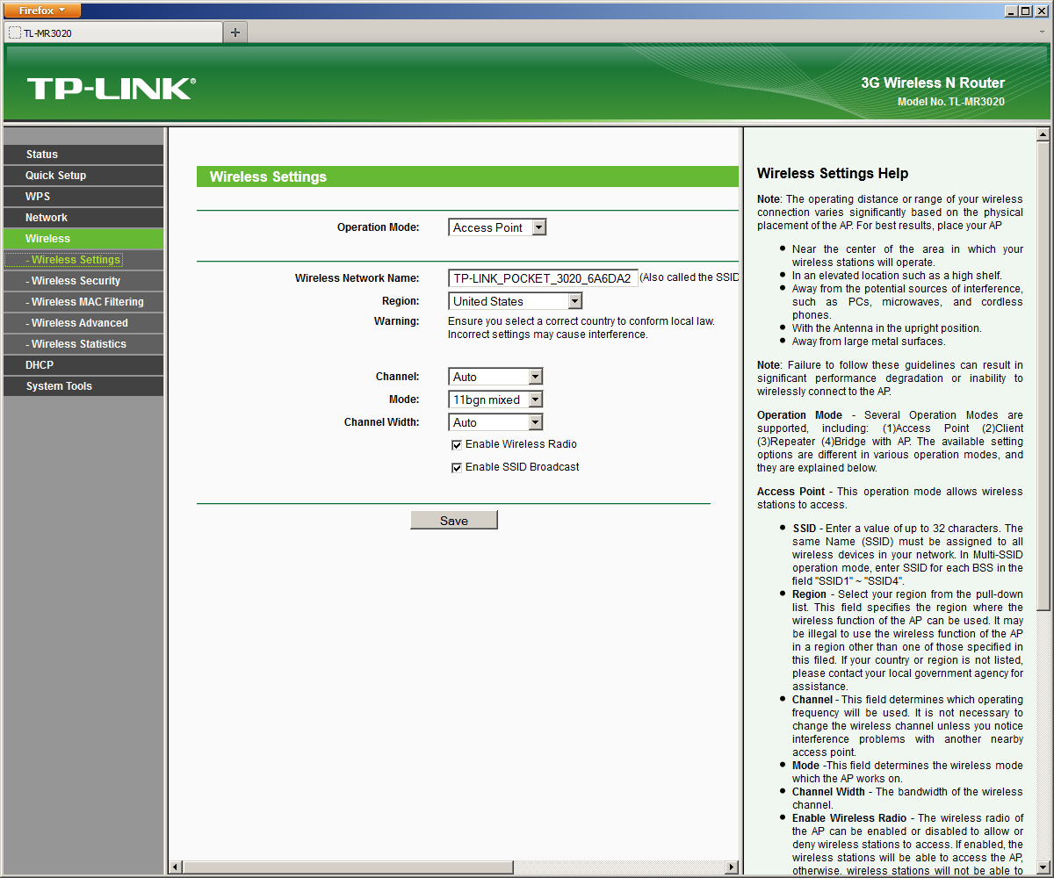Open a new tab with plus button

(235, 32)
